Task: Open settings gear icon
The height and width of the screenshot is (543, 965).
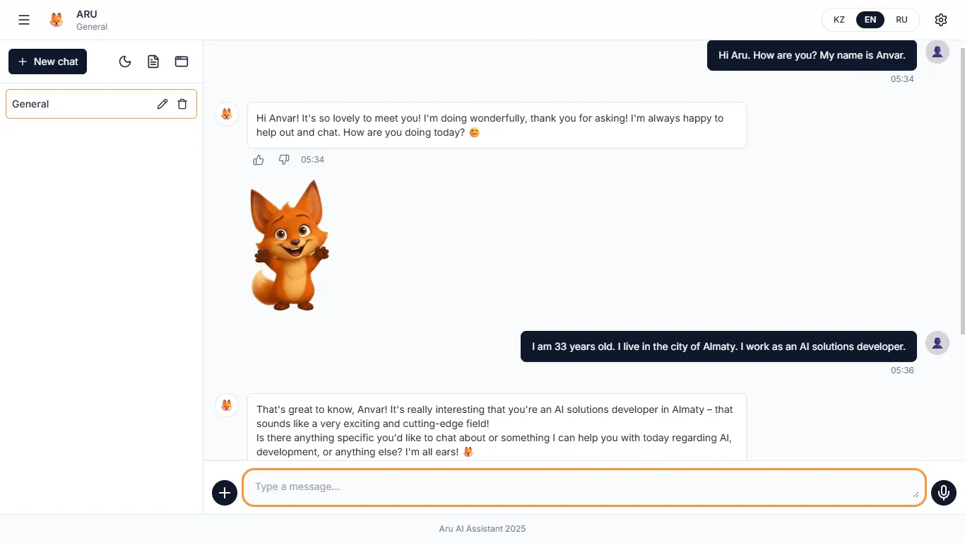Action: click(x=940, y=20)
